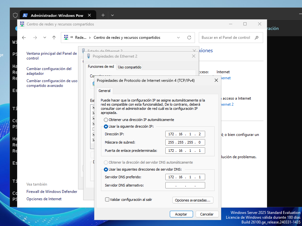Image resolution: width=302 pixels, height=226 pixels.
Task: Open Opciones avanzadas dialog
Action: [x=193, y=200]
